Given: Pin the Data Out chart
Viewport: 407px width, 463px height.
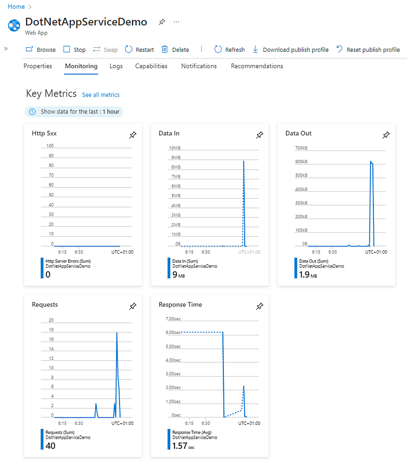Looking at the screenshot, I should (x=386, y=135).
